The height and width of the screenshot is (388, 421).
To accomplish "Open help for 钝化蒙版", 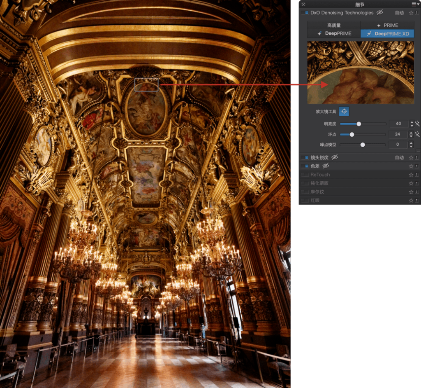I will (417, 183).
